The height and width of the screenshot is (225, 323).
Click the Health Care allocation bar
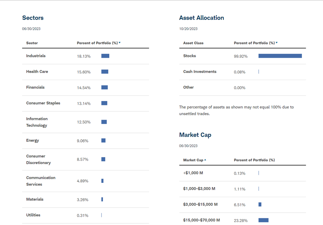(105, 71)
